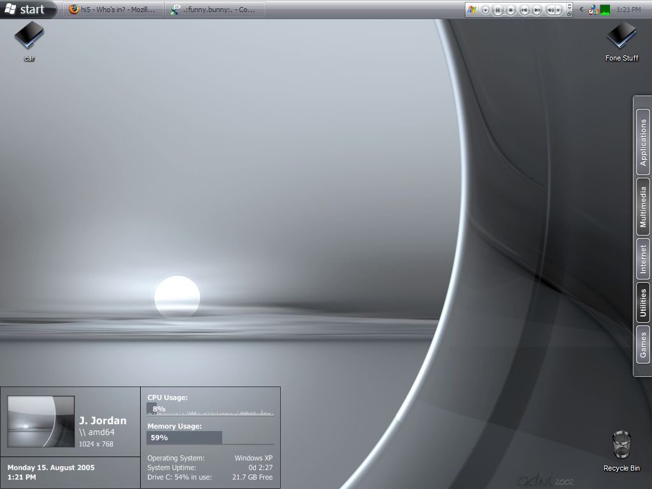The height and width of the screenshot is (489, 652).
Task: Expand hidden system tray icons
Action: (581, 9)
